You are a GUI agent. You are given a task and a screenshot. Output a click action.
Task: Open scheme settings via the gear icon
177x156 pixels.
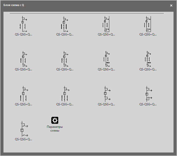tap(55, 120)
